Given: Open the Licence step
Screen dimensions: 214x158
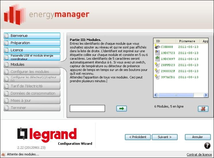Looking at the screenshot, I should (x=32, y=50).
